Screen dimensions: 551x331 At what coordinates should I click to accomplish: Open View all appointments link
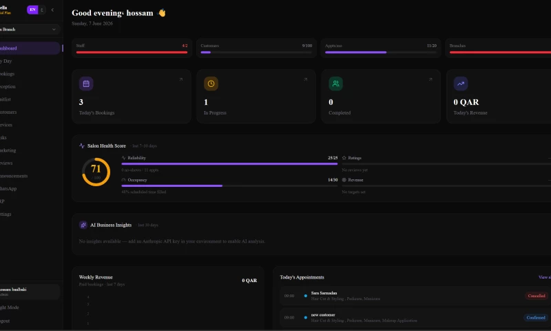click(x=544, y=277)
